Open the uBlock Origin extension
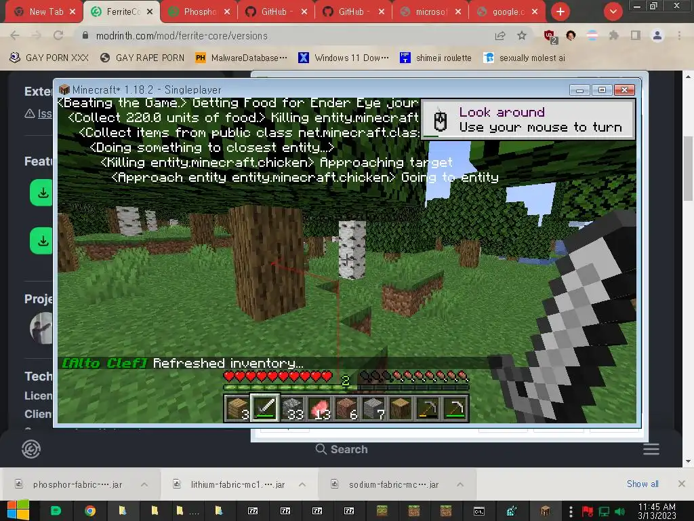The image size is (694, 521). [x=550, y=37]
